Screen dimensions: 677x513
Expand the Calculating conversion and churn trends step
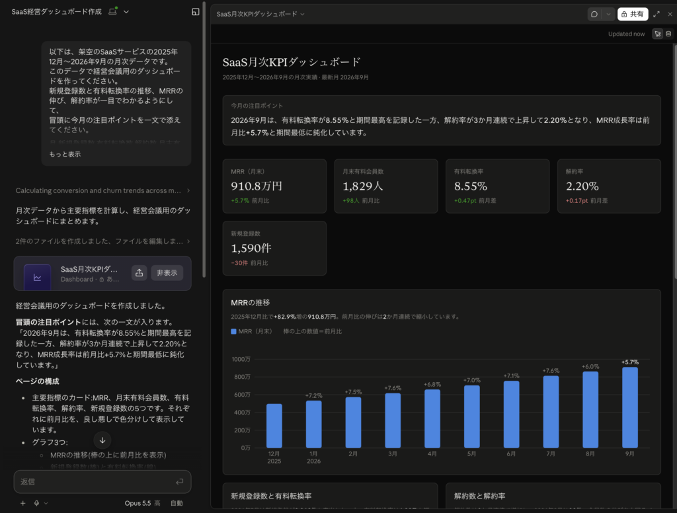click(x=102, y=190)
